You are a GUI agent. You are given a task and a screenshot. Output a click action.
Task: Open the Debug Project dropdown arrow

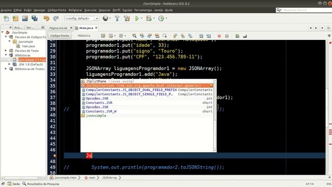154,18
